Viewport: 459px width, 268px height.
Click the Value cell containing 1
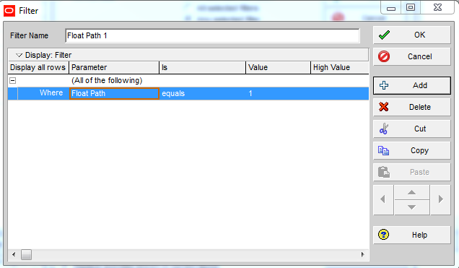[278, 93]
